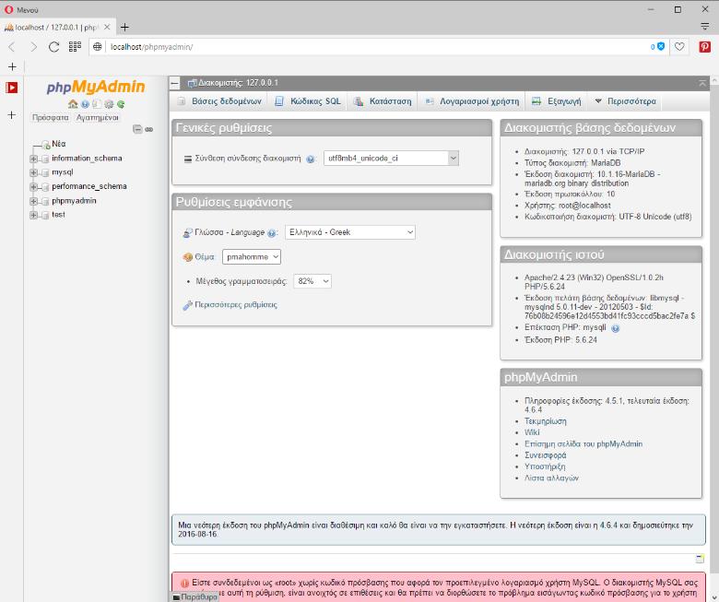Open the Τεκμηρίωση link
Image resolution: width=719 pixels, height=602 pixels.
(545, 421)
